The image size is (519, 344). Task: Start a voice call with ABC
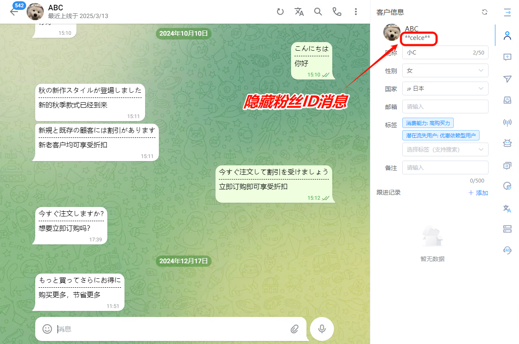337,12
